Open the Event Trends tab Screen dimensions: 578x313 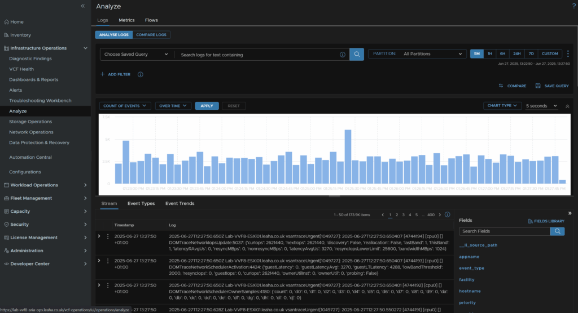point(180,203)
